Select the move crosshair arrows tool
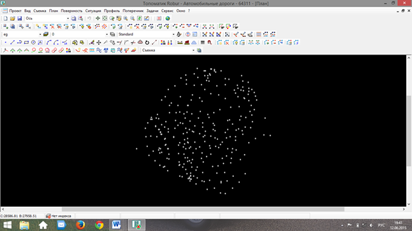 [x=98, y=42]
